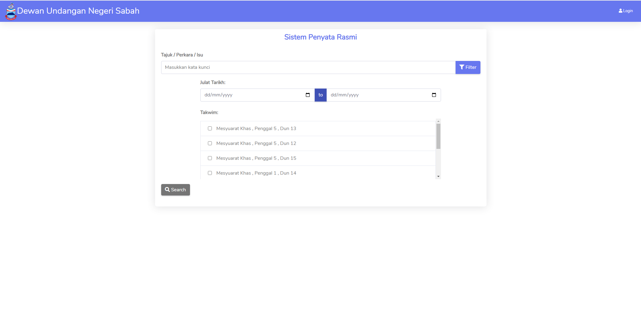
Task: Click the blue 'to' separator label
Action: click(x=320, y=95)
